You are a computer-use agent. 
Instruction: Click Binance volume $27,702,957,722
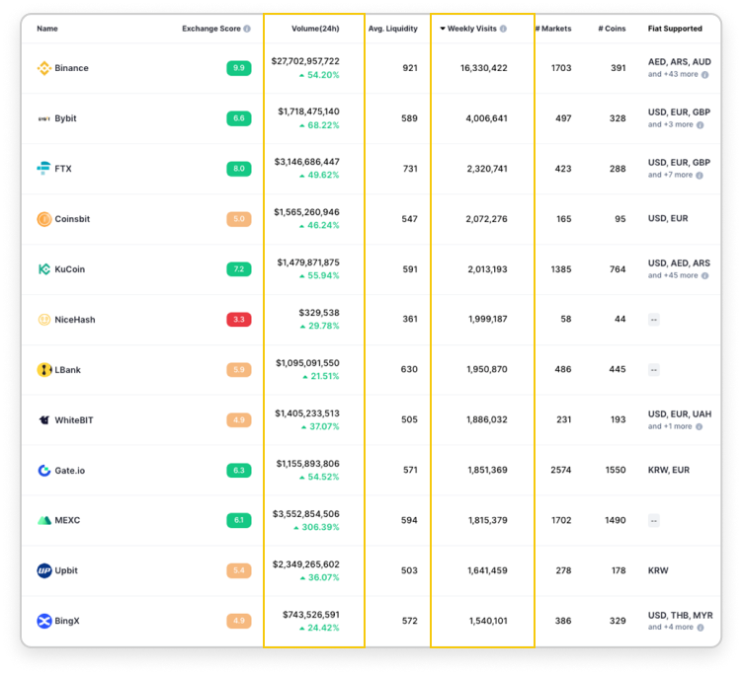pyautogui.click(x=305, y=61)
